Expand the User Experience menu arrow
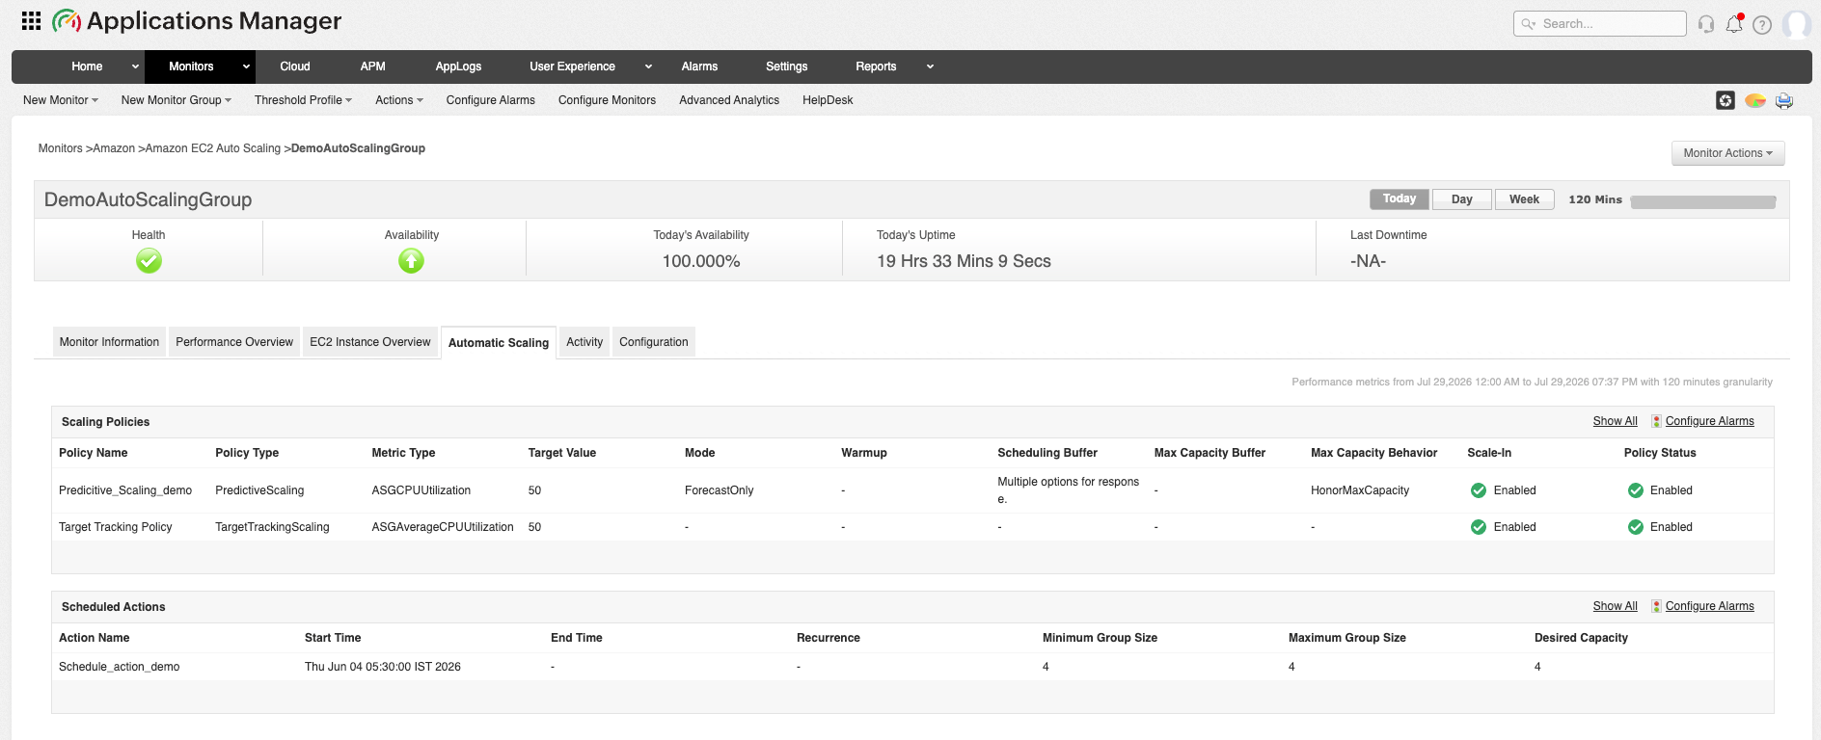Screen dimensions: 1821x740 click(648, 66)
